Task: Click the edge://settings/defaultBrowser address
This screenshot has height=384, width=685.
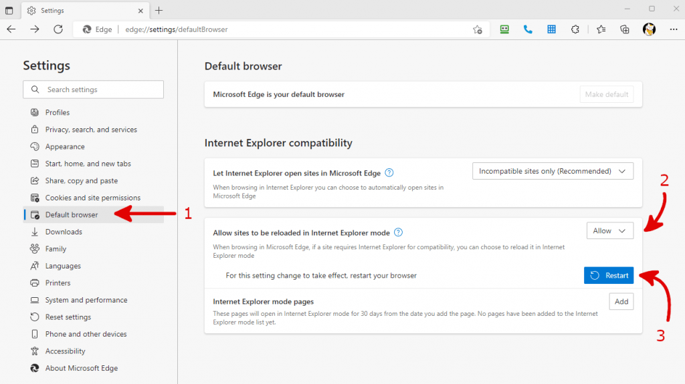Action: 177,29
